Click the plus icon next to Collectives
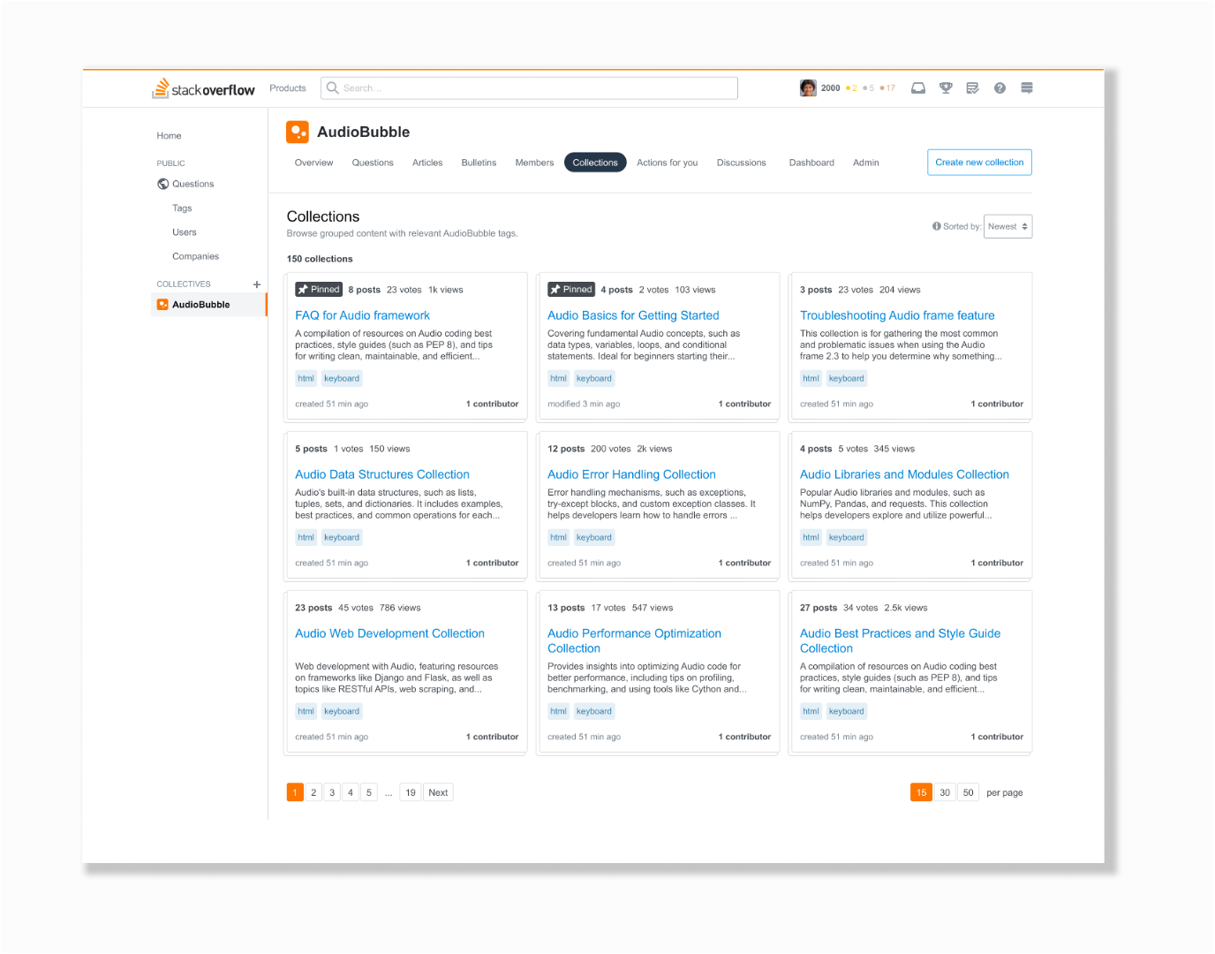 [257, 284]
